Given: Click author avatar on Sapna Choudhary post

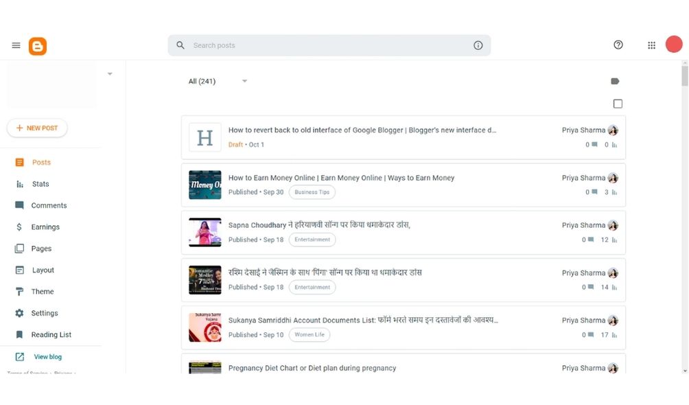Looking at the screenshot, I should (613, 226).
